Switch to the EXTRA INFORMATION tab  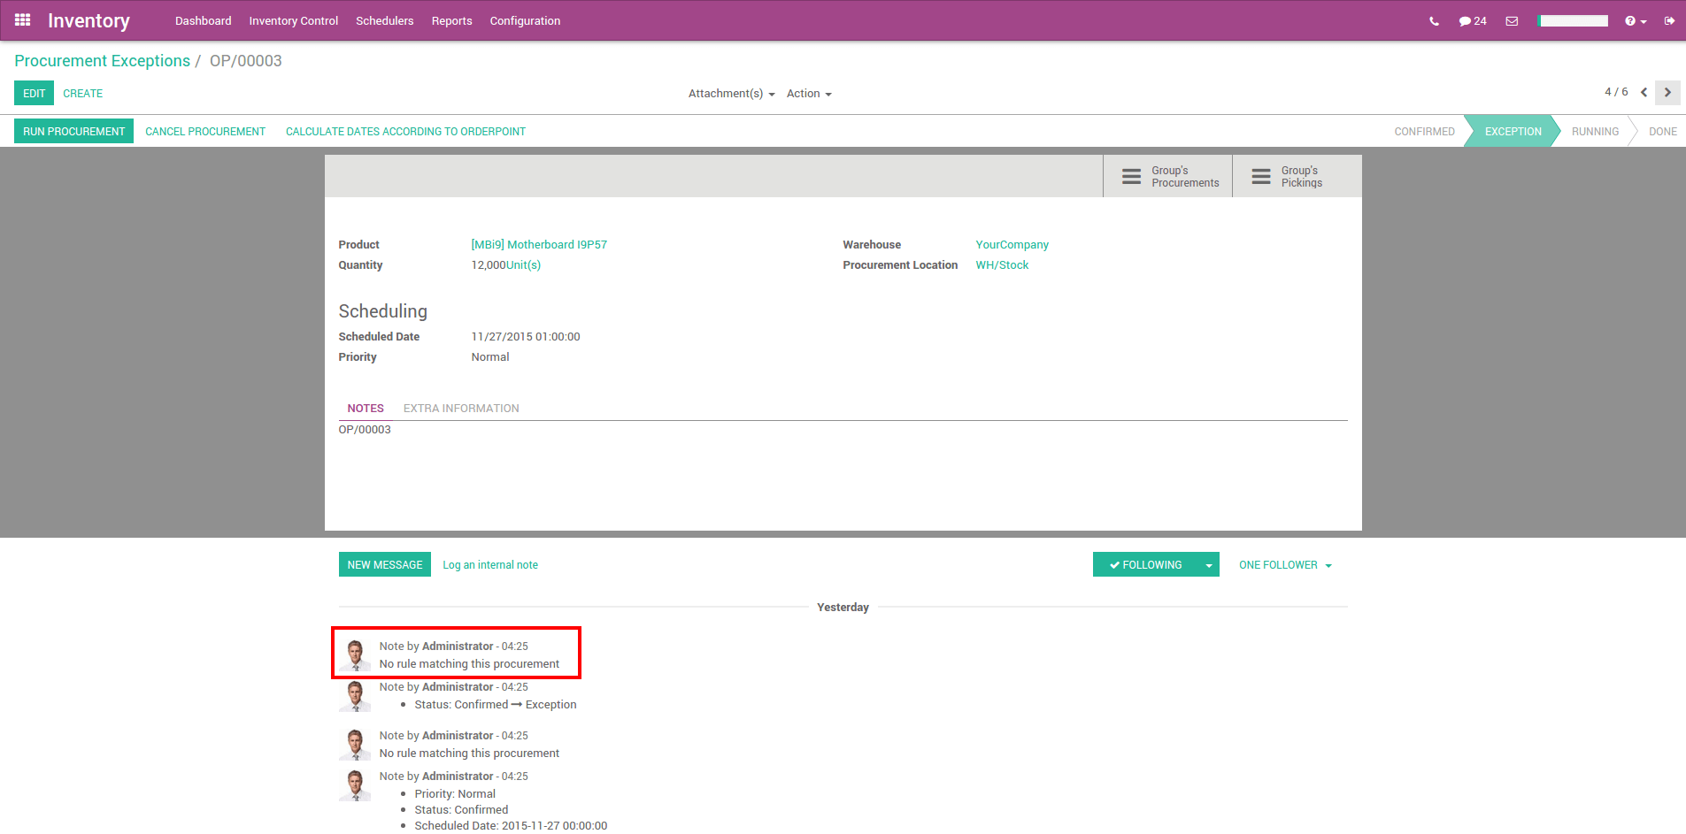460,408
